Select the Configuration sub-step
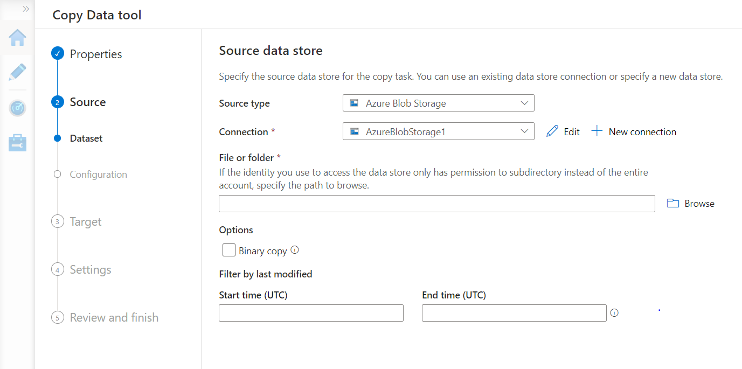This screenshot has height=369, width=742. pyautogui.click(x=98, y=175)
